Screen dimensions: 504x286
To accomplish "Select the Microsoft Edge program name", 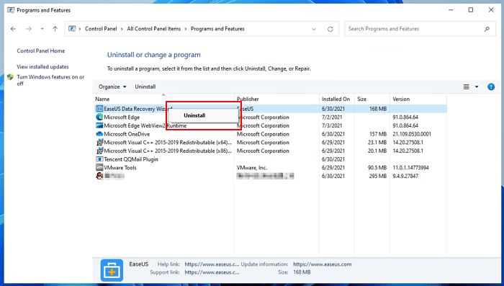I will click(122, 117).
